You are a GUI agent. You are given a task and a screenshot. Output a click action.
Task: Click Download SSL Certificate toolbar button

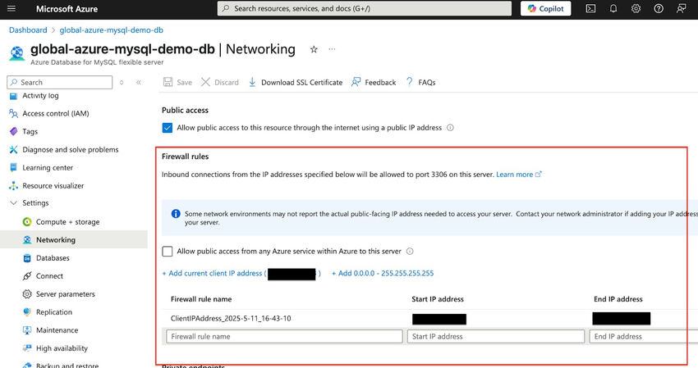point(295,82)
